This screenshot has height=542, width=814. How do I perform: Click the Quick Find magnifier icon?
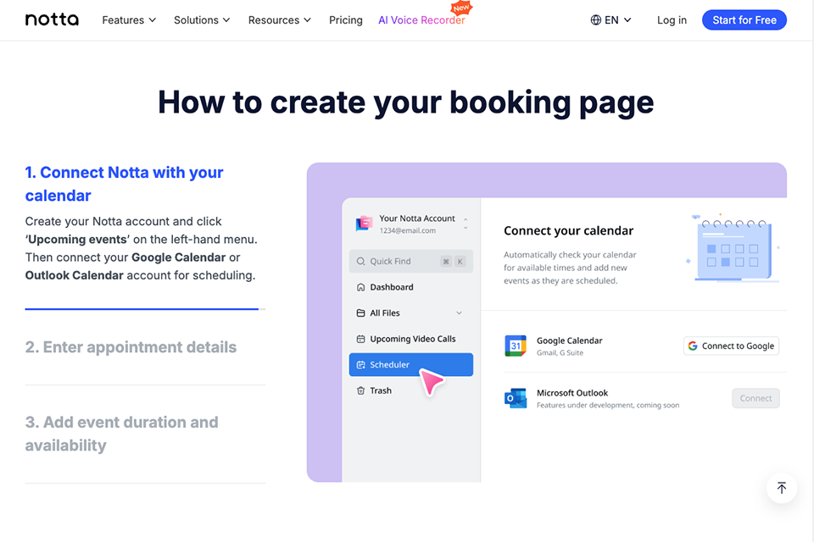pos(361,262)
